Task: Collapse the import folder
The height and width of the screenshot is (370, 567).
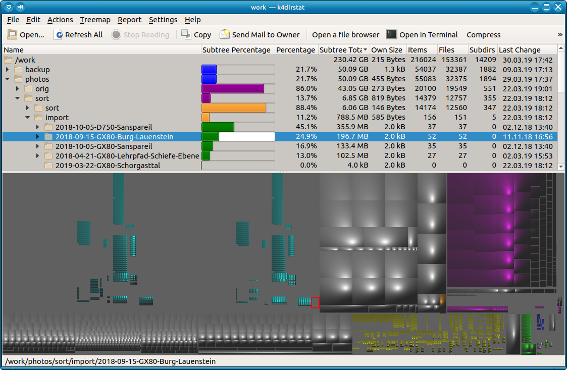Action: click(x=27, y=118)
